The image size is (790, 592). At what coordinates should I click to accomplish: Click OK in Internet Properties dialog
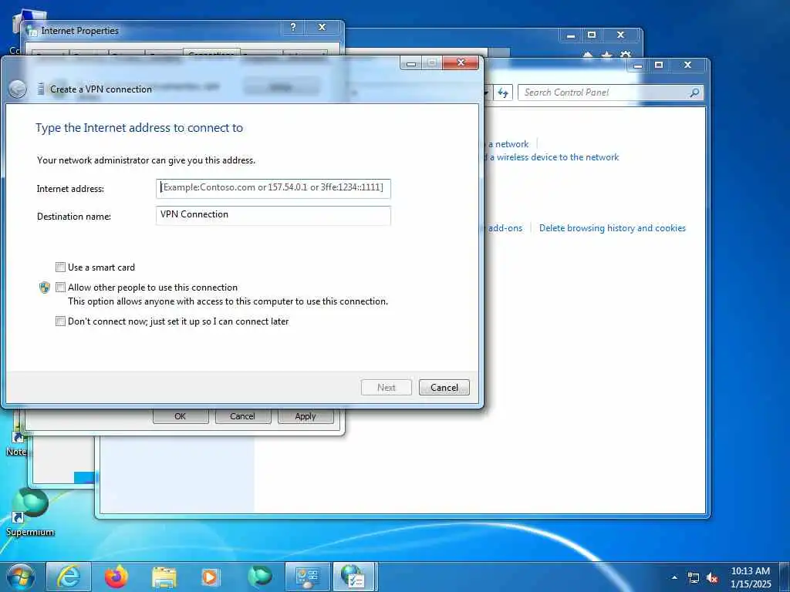[x=181, y=416]
